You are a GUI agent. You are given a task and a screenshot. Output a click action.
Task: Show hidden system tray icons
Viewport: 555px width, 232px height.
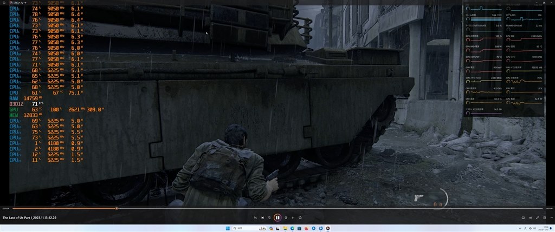tap(520, 228)
